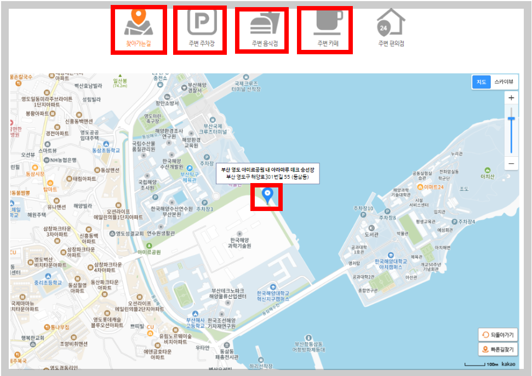
Task: Click the 아라마루 데크 승선장 info label
Action: pyautogui.click(x=267, y=173)
